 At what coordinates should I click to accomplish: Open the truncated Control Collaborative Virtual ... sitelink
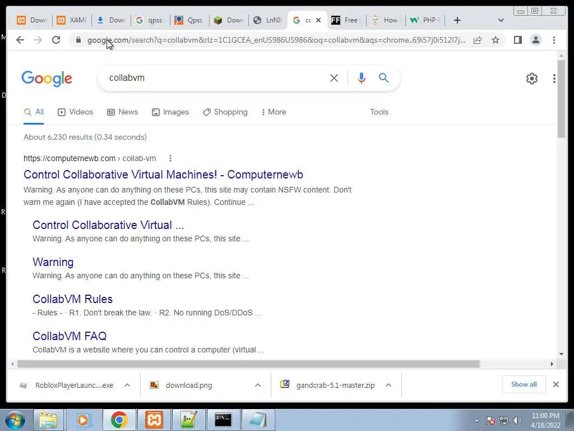coord(108,225)
